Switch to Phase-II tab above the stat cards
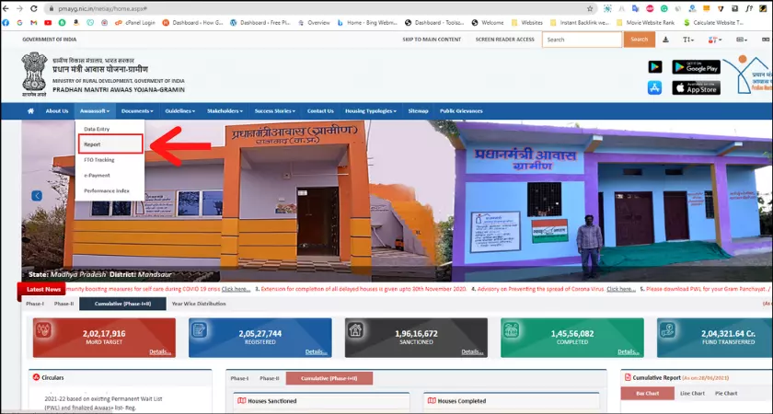 click(x=63, y=304)
